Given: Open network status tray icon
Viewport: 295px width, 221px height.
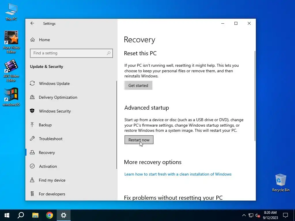Looking at the screenshot, I should [x=251, y=215].
